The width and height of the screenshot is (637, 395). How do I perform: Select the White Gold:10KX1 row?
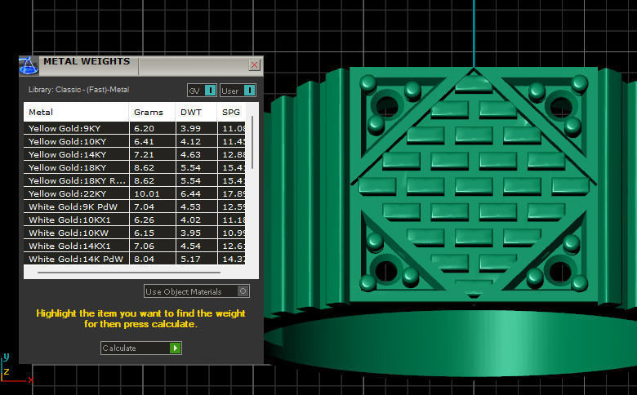coord(135,220)
